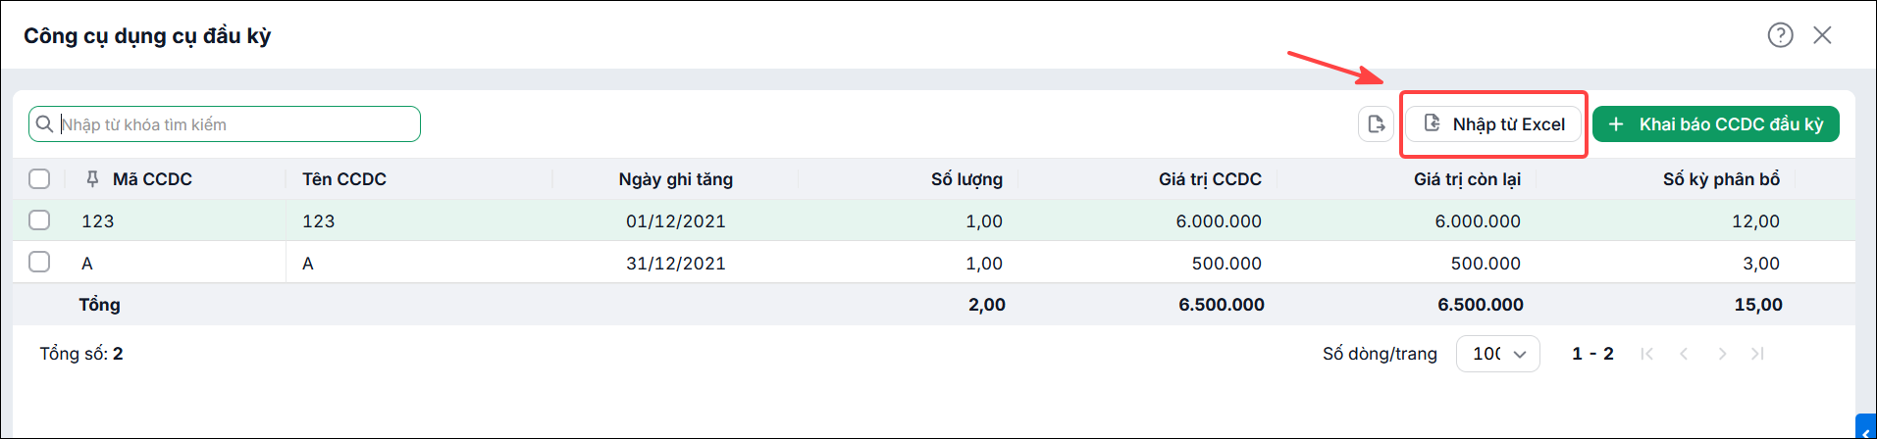Check the box for row A

39,262
